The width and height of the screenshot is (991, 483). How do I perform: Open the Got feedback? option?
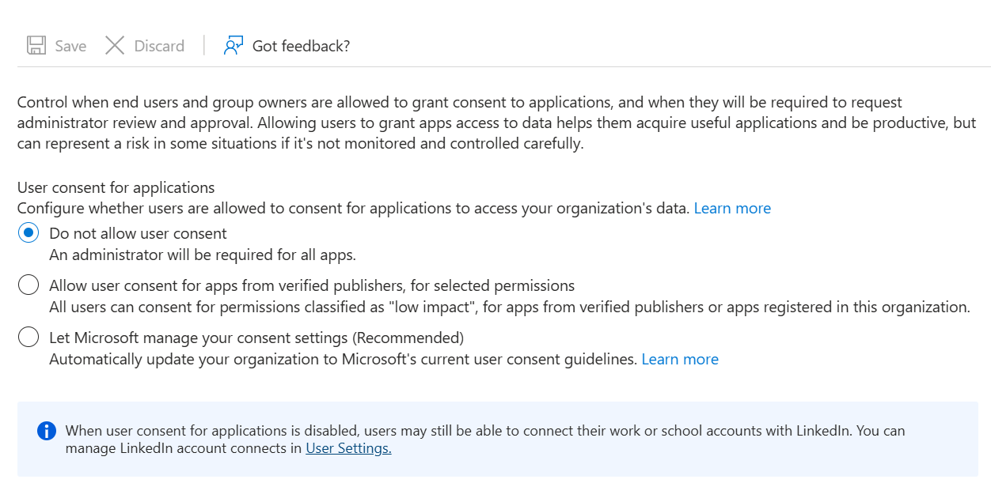click(300, 46)
